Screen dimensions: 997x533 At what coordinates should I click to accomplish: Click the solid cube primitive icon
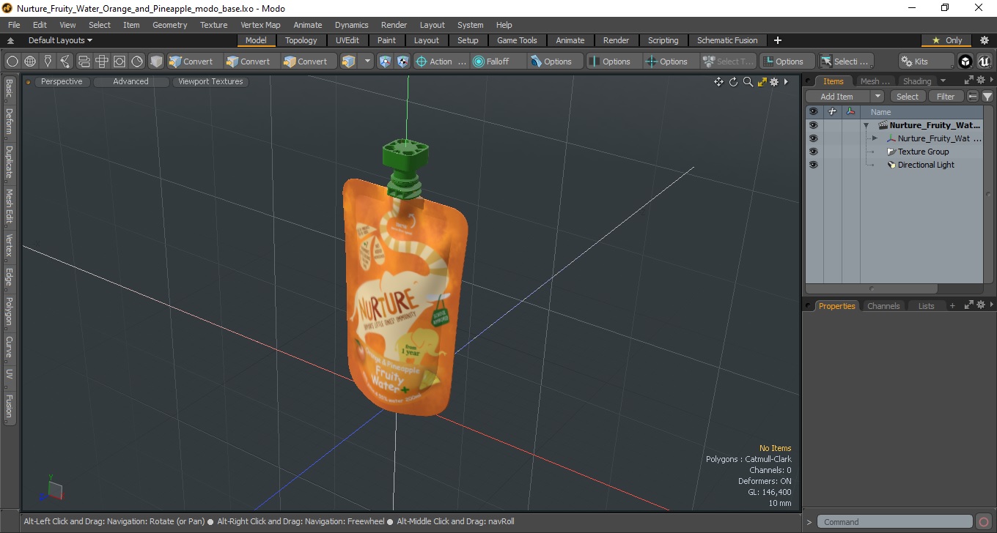pyautogui.click(x=155, y=61)
